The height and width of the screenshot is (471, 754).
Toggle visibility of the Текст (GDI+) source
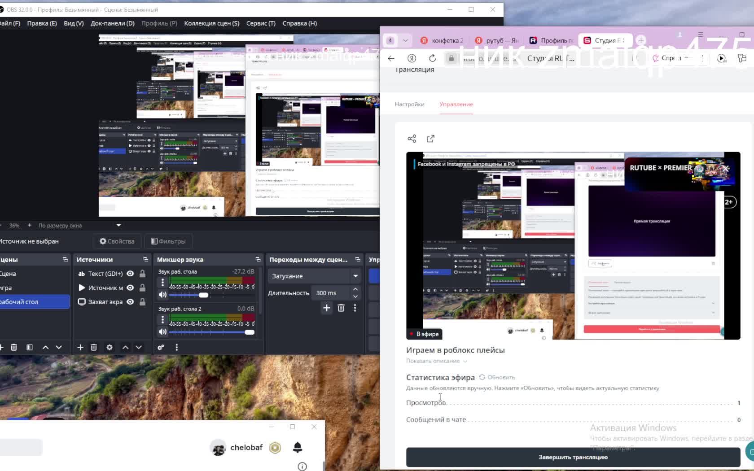(130, 274)
